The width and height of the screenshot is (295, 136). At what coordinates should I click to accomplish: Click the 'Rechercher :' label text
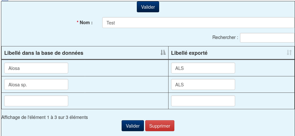coord(225,37)
